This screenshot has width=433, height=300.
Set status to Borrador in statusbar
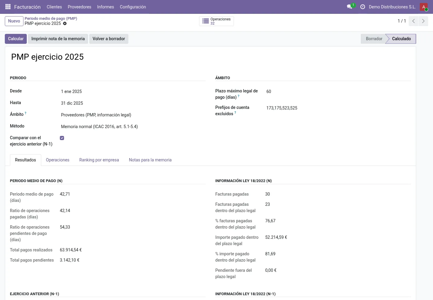click(x=374, y=39)
